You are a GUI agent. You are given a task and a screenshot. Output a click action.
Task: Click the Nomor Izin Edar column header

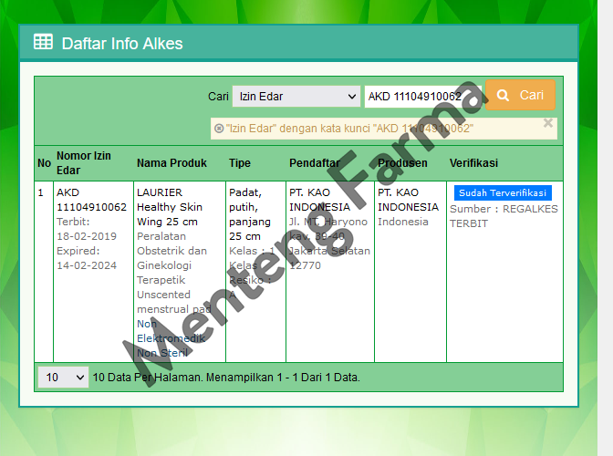tap(84, 163)
